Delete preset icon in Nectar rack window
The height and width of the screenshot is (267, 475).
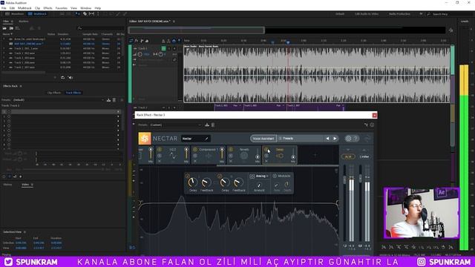coord(213,125)
